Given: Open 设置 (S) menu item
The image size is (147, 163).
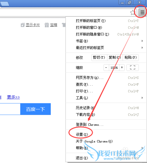Looking at the screenshot, I should pyautogui.click(x=106, y=135).
